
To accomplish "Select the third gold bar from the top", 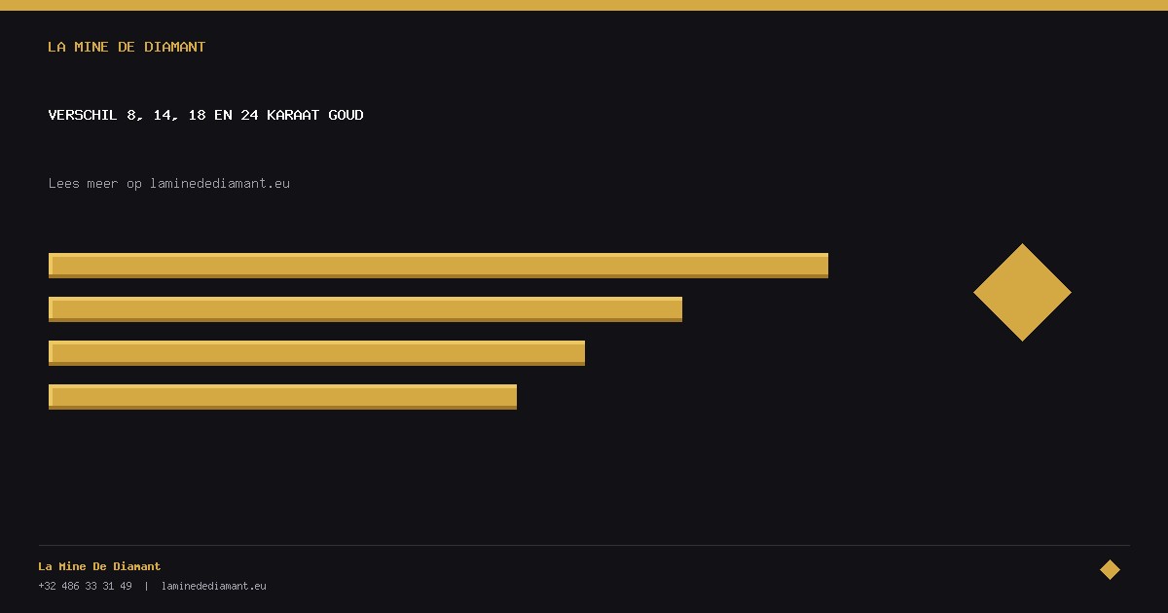I will (x=316, y=353).
